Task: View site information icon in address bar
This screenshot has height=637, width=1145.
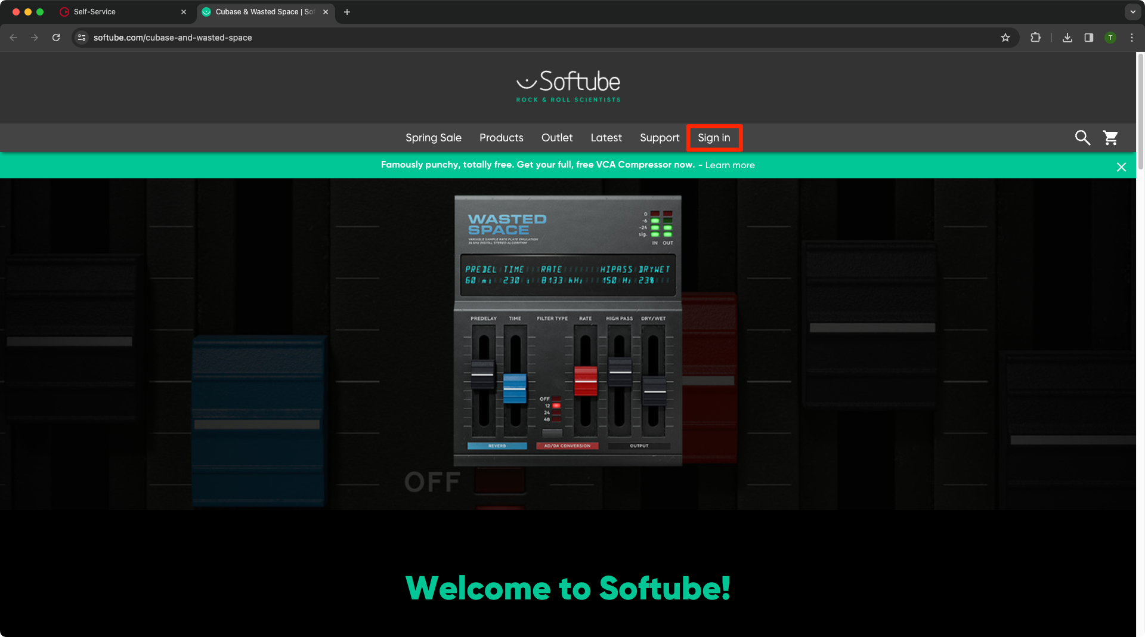Action: coord(82,38)
